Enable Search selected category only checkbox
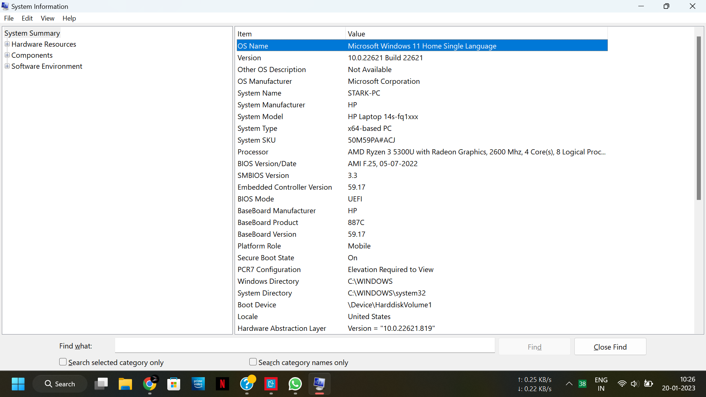The height and width of the screenshot is (397, 706). (63, 362)
